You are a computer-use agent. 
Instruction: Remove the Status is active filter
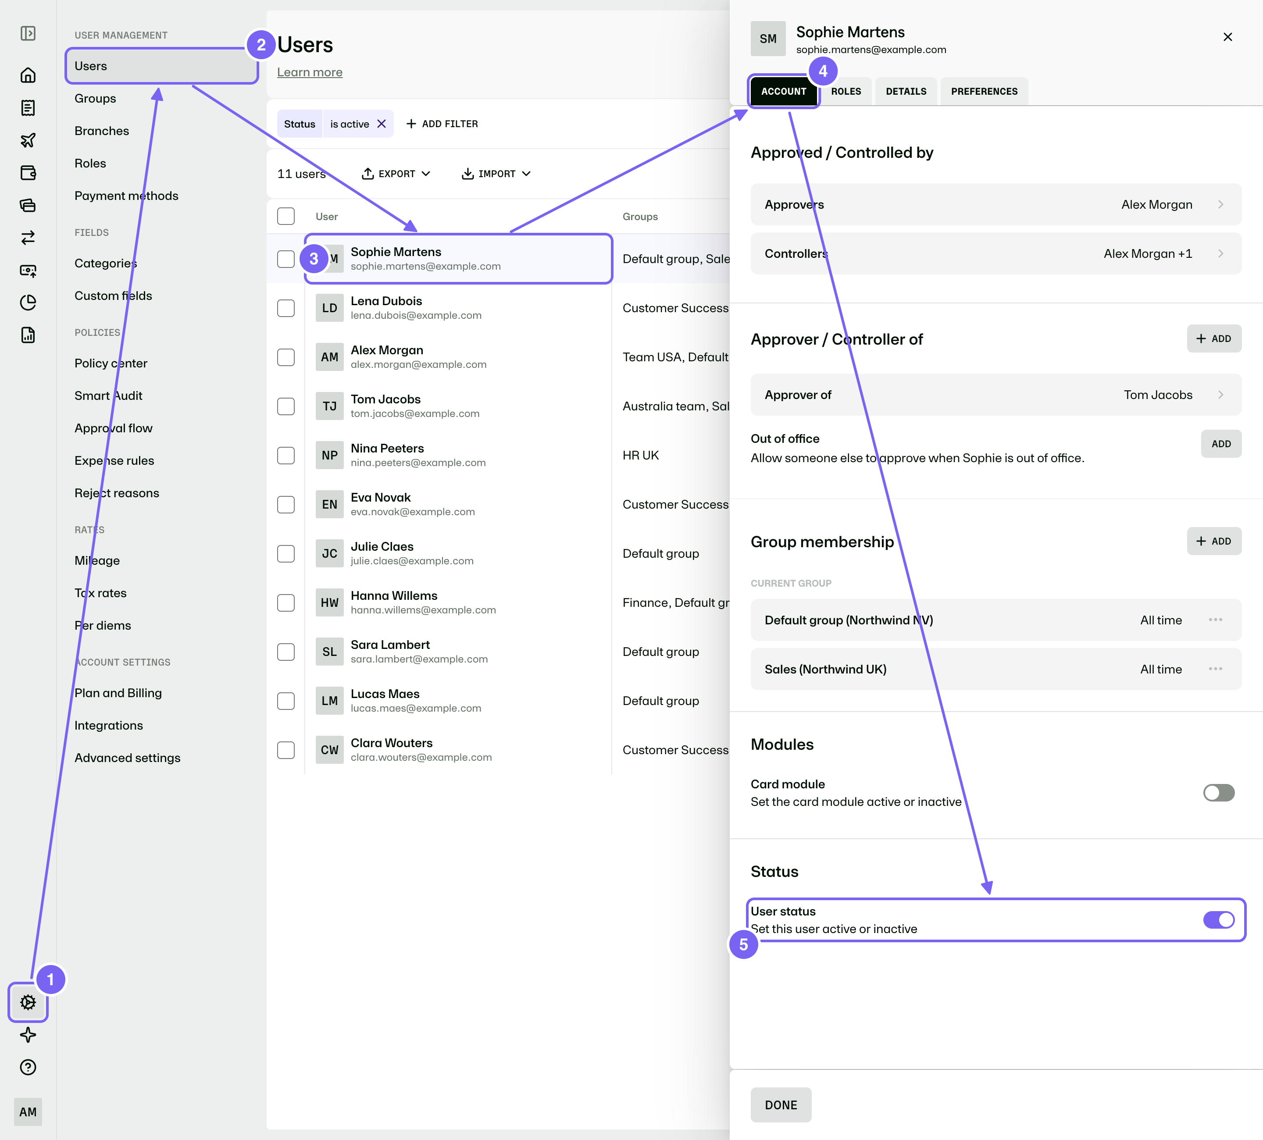tap(382, 124)
